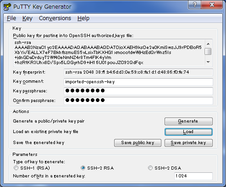Click the question mark help button

coord(195,5)
